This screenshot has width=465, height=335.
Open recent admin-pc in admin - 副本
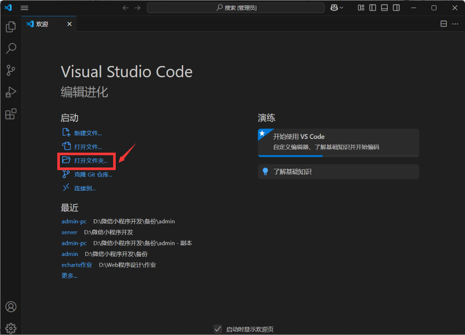pos(74,243)
